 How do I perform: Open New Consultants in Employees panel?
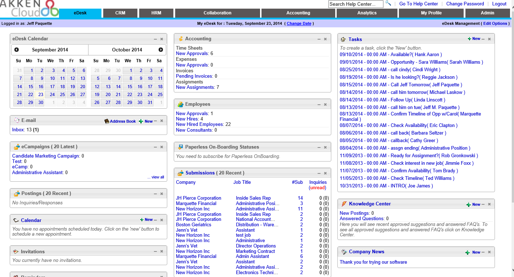click(194, 130)
